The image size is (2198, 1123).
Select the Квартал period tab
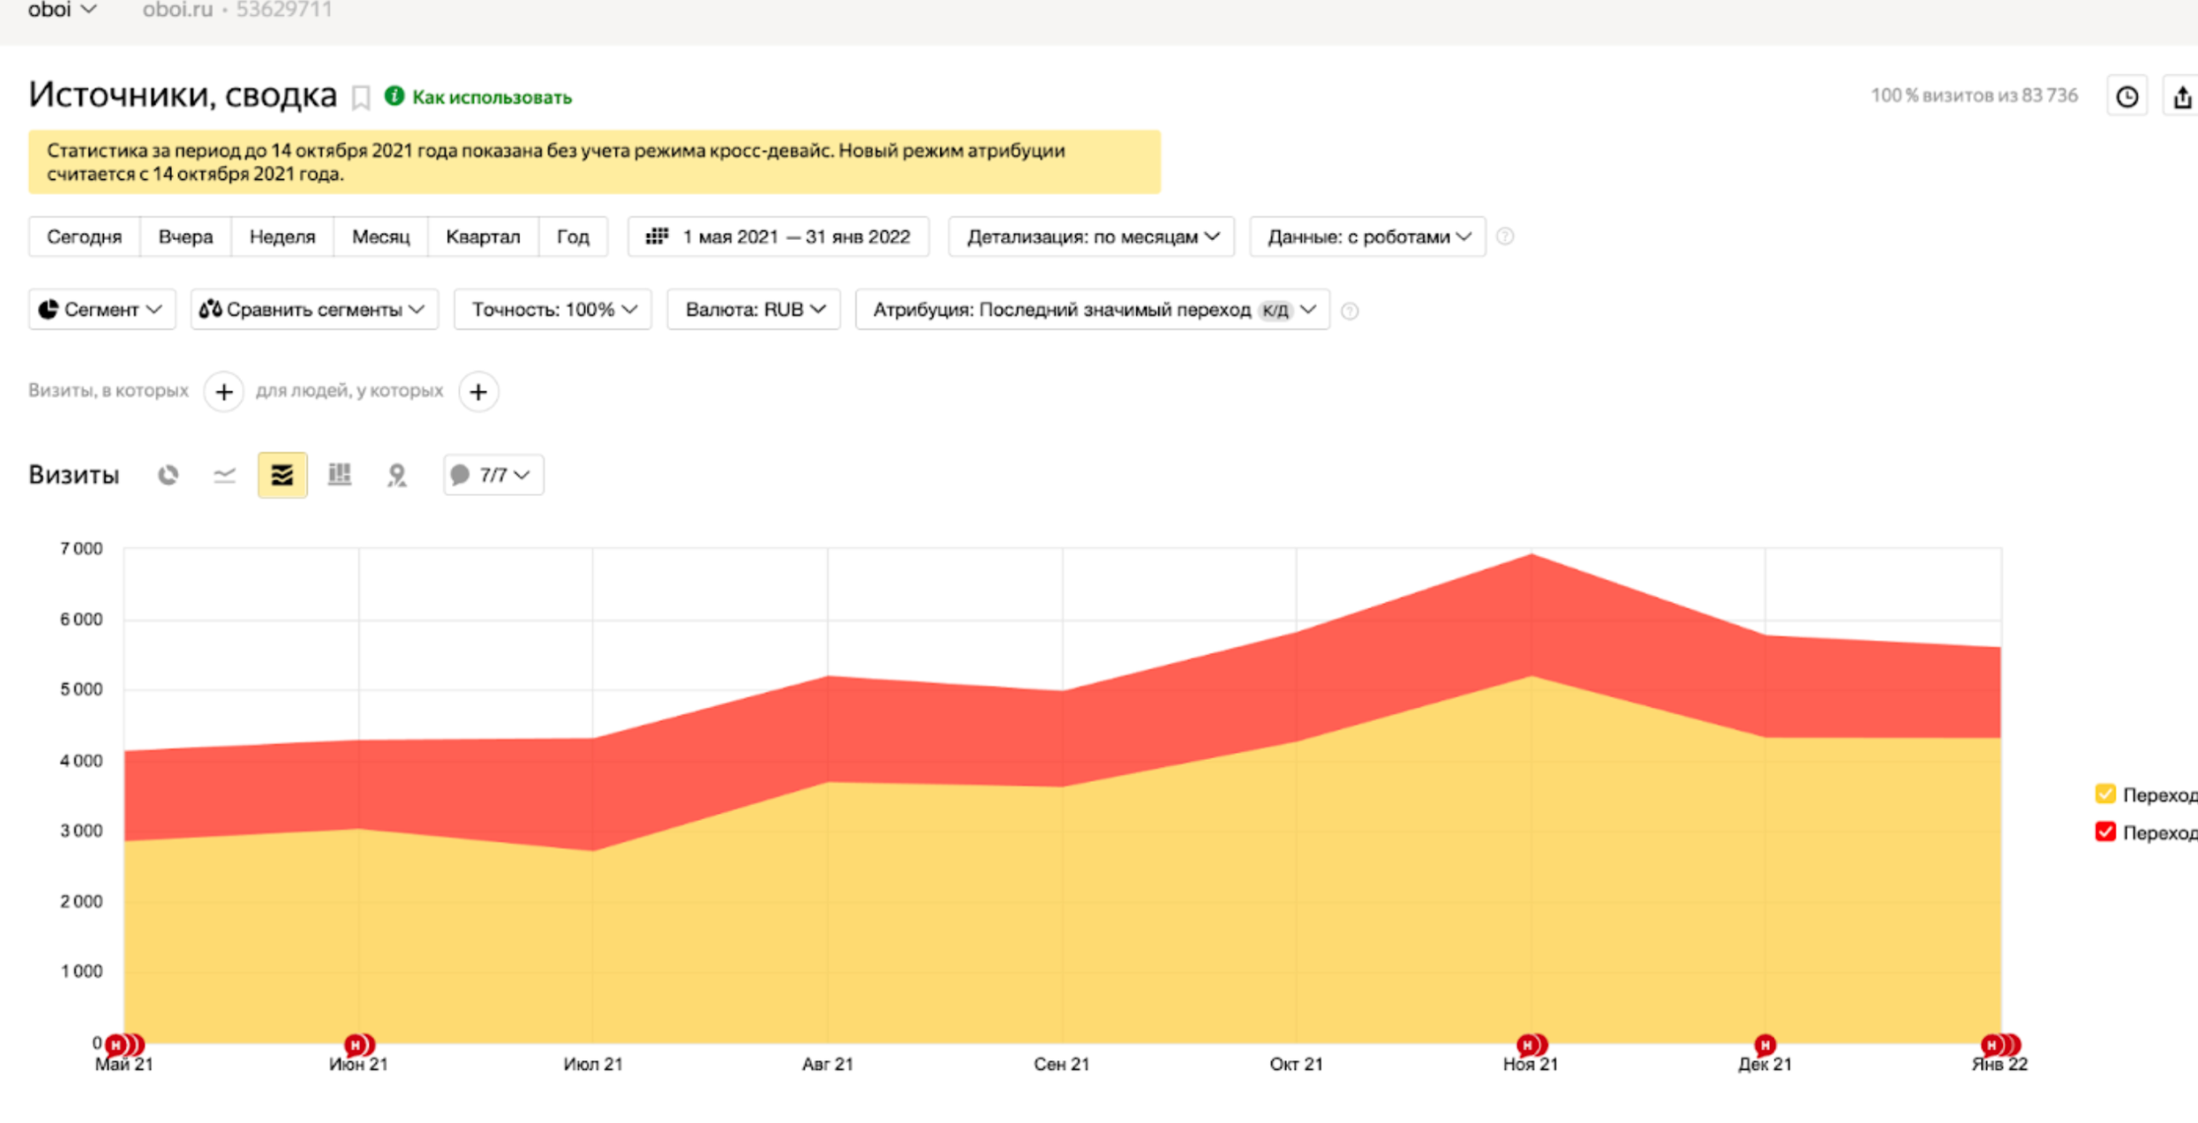482,236
